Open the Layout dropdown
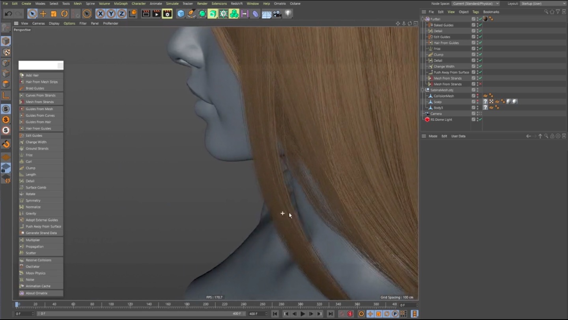The width and height of the screenshot is (568, 320). pos(542,4)
